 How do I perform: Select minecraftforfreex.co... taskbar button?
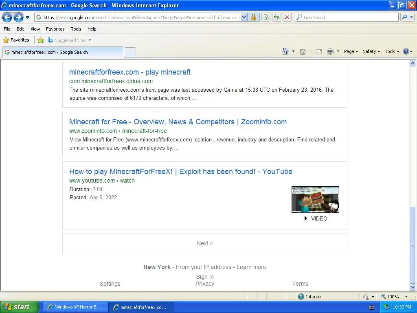[141, 307]
